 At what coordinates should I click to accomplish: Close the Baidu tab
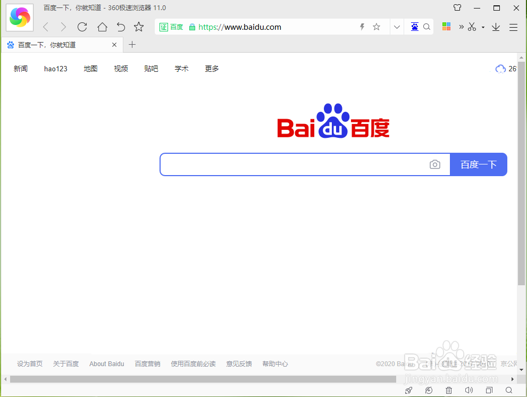(x=114, y=45)
